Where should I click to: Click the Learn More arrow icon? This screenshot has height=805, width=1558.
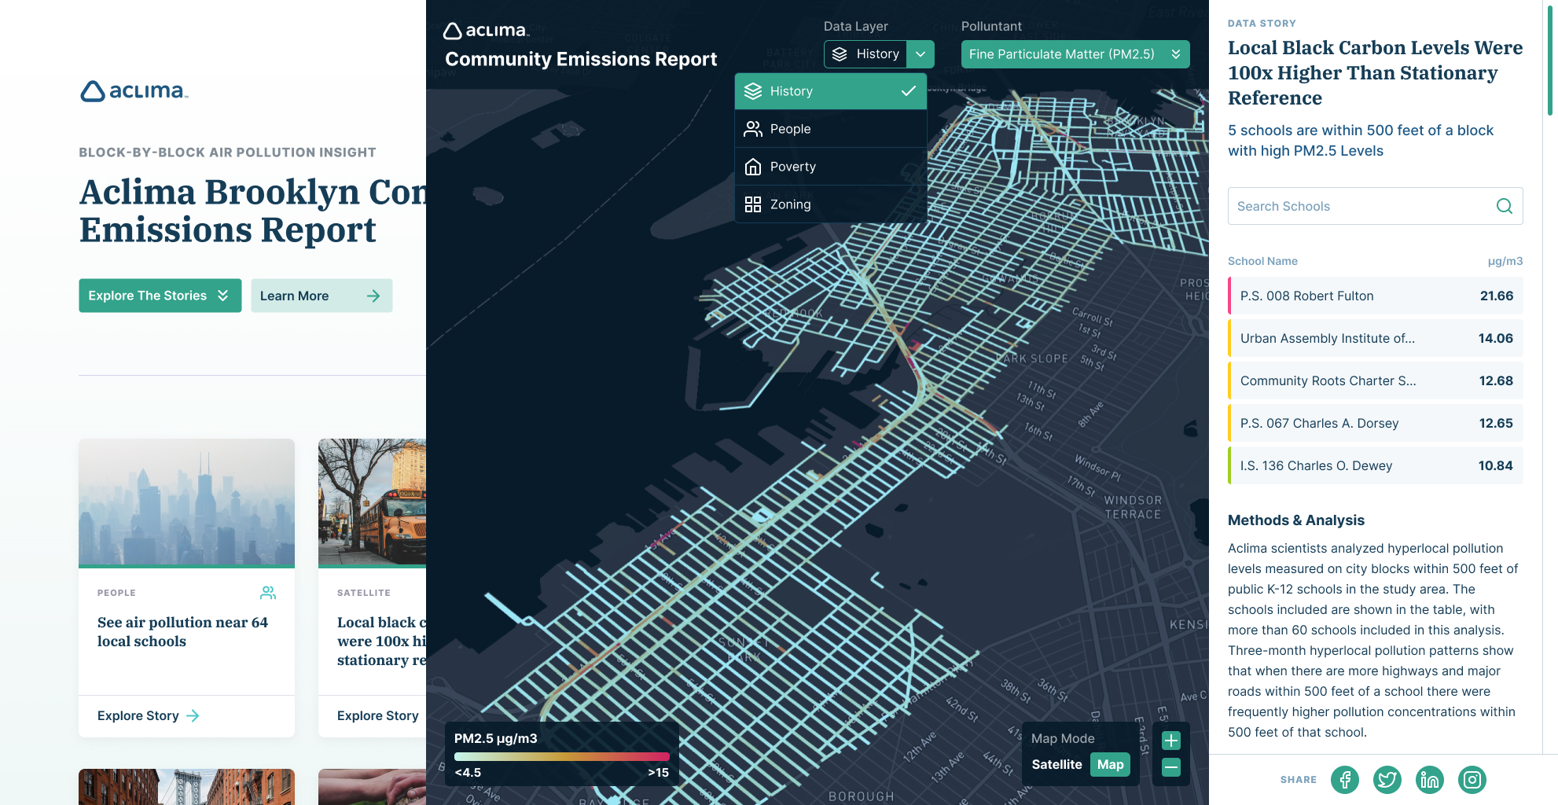(x=373, y=296)
